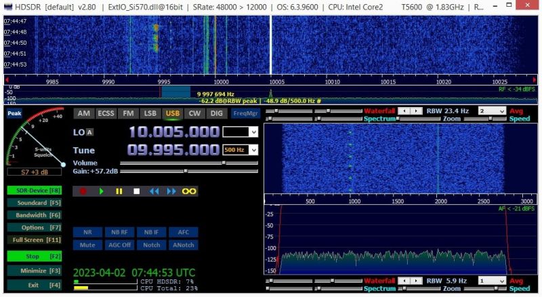Viewport: 542px width, 297px height.
Task: Select FM demodulation mode
Action: (x=128, y=113)
